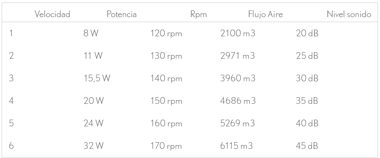Select the 5269 m3 airflow cell
The height and width of the screenshot is (158, 380).
click(237, 123)
